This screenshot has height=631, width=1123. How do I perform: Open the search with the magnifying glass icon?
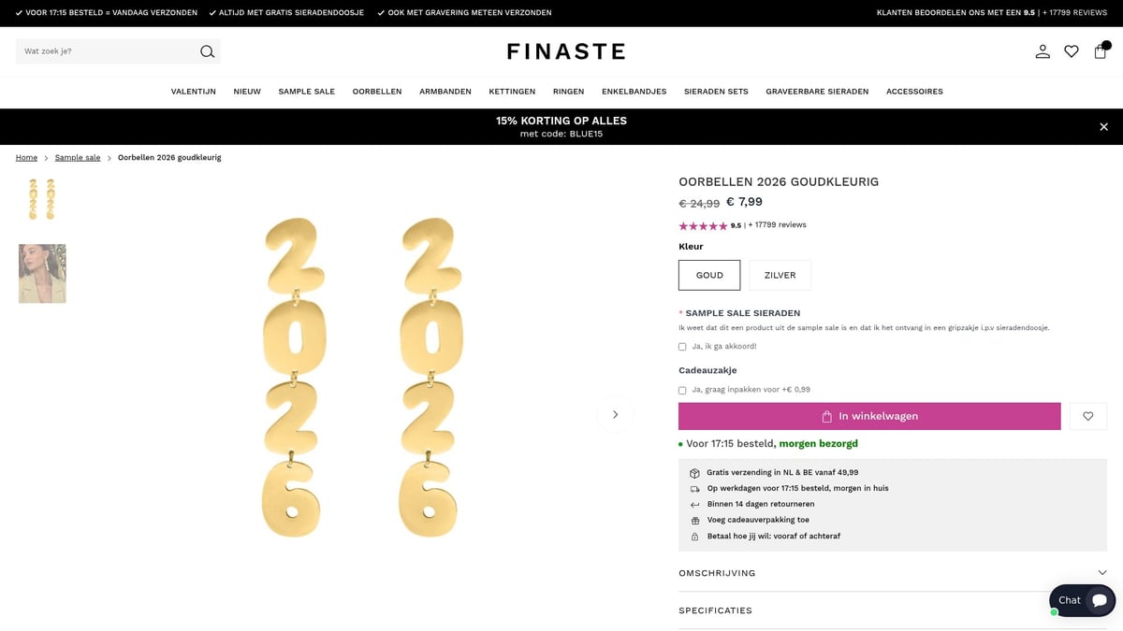[x=207, y=51]
